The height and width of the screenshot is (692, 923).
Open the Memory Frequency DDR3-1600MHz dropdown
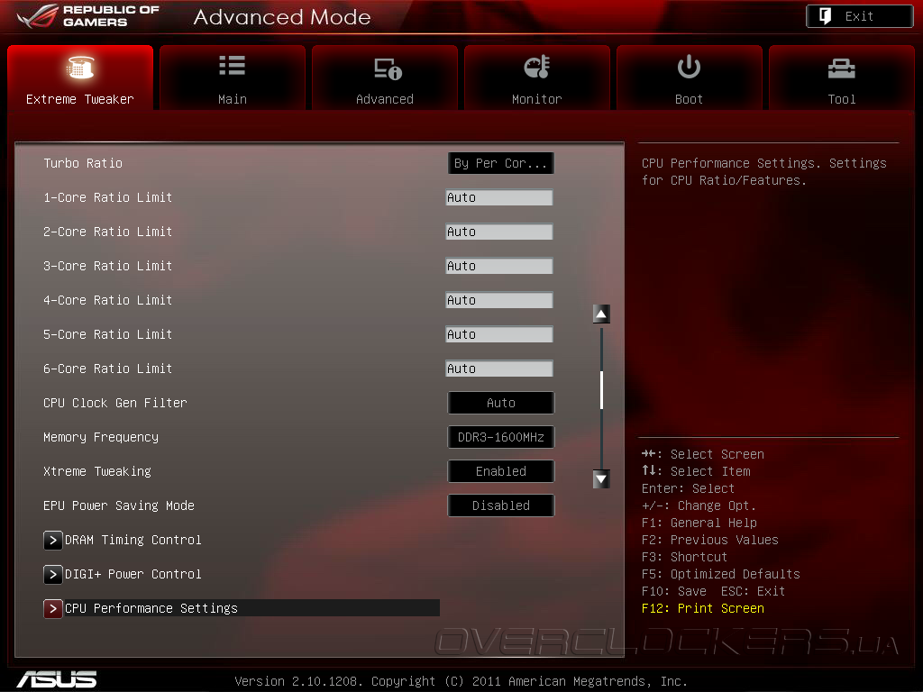click(x=501, y=437)
